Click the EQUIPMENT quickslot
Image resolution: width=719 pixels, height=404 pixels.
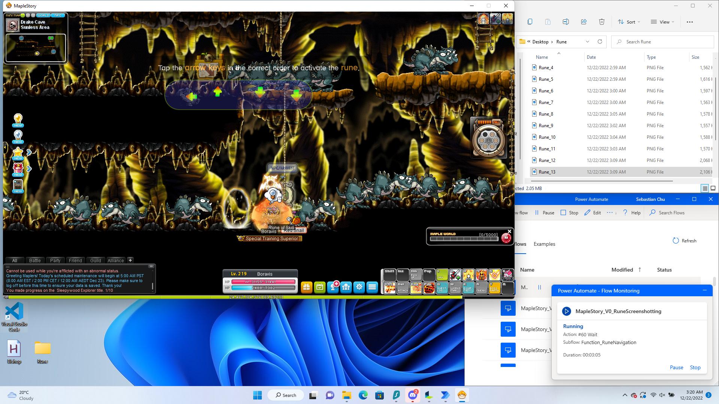click(468, 288)
